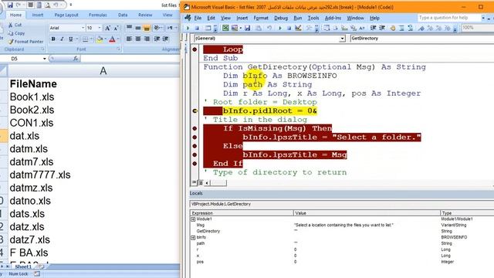Image resolution: width=494 pixels, height=278 pixels.
Task: Open the Format menu in VBA editor
Action: (x=261, y=18)
